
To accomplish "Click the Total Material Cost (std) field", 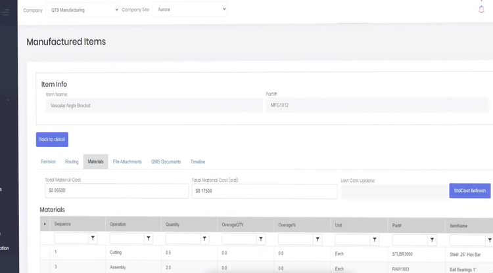I will tap(265, 191).
